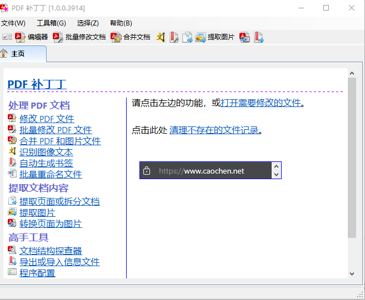The image size is (365, 300).
Task: Maximize the PDF 补丁丁 window
Action: (326, 8)
